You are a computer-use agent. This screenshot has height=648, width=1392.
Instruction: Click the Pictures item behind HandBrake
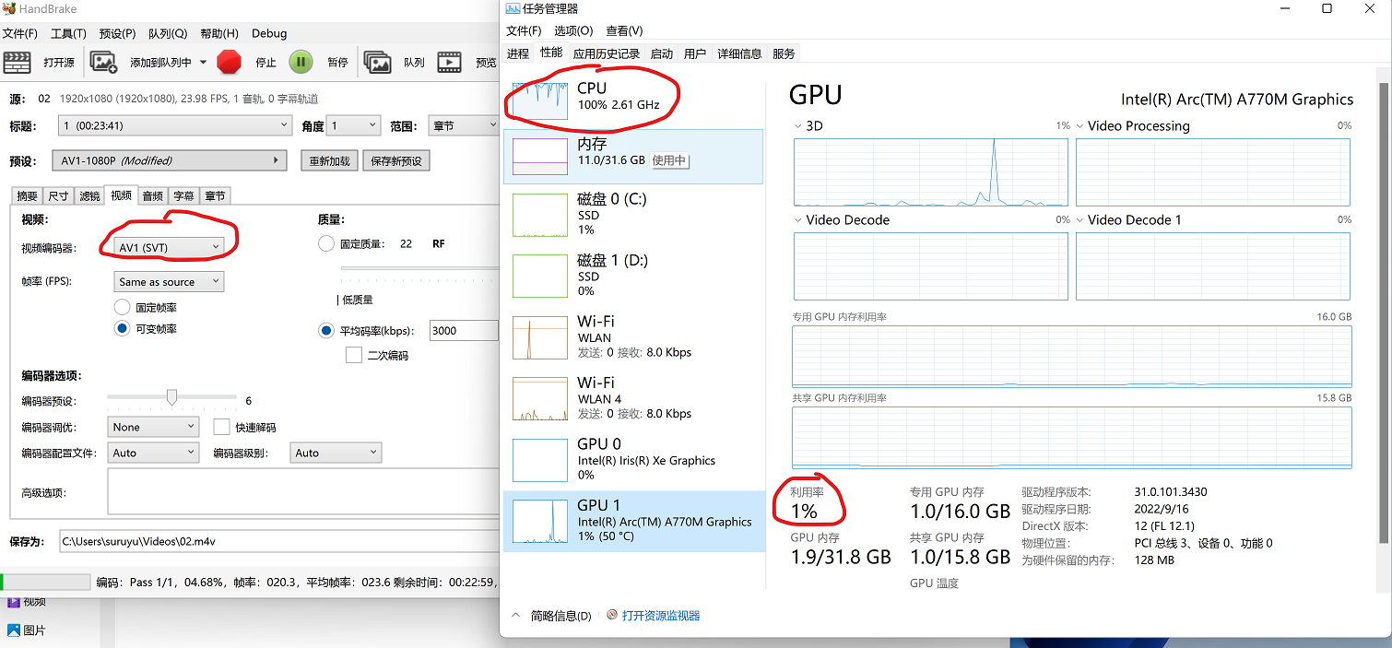pos(26,630)
